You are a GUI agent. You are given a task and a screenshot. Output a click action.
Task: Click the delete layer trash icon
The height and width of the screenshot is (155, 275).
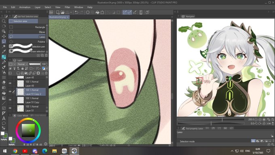click(46, 73)
